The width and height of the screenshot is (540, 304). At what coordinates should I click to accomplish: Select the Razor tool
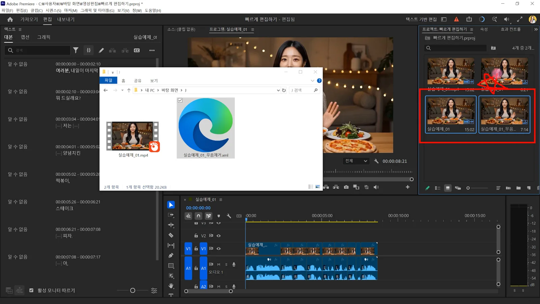[171, 235]
